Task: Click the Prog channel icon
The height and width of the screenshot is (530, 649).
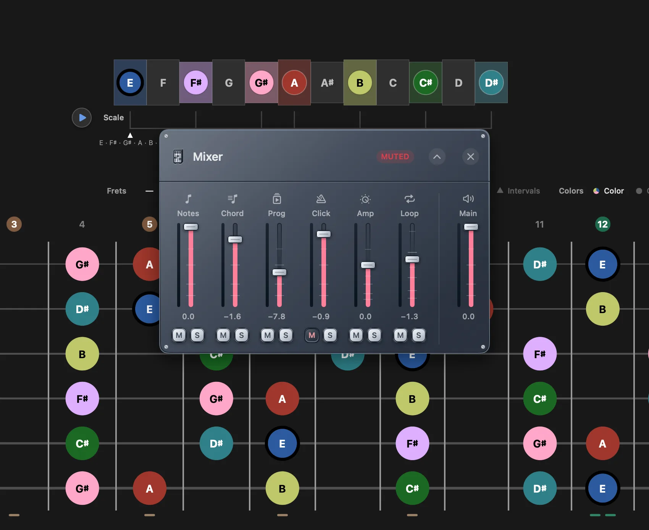Action: (277, 199)
